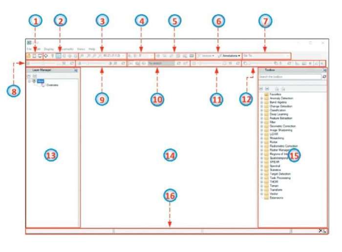Select the SPEAR folder
Screen dimensions: 342x252
pyautogui.click(x=275, y=162)
